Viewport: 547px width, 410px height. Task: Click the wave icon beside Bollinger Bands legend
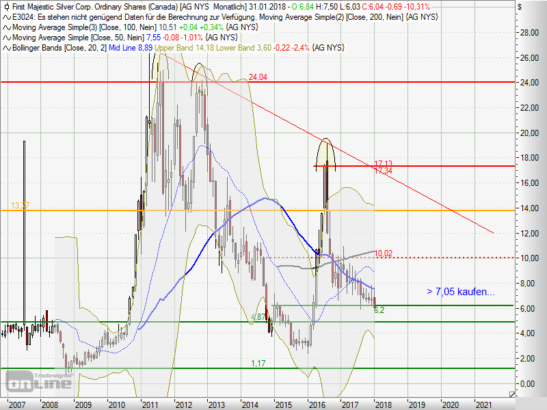tap(7, 48)
